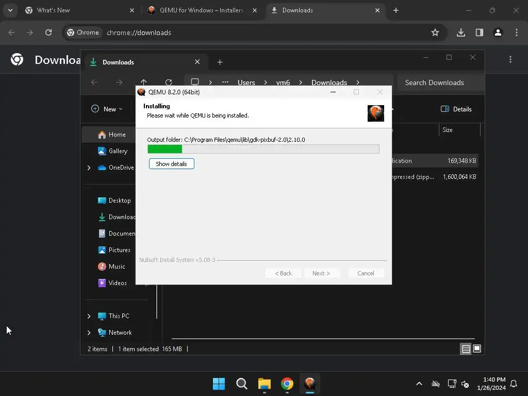Show hidden system tray icons

coord(419,384)
